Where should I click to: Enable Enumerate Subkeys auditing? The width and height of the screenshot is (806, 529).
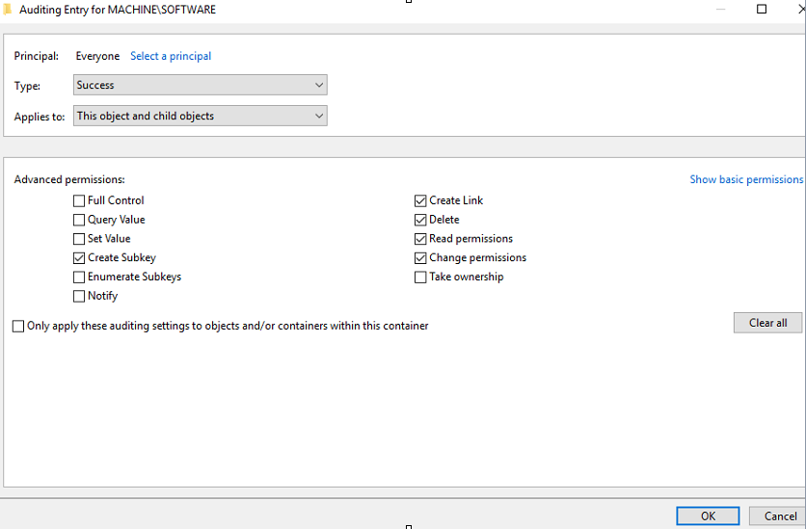[x=79, y=277]
